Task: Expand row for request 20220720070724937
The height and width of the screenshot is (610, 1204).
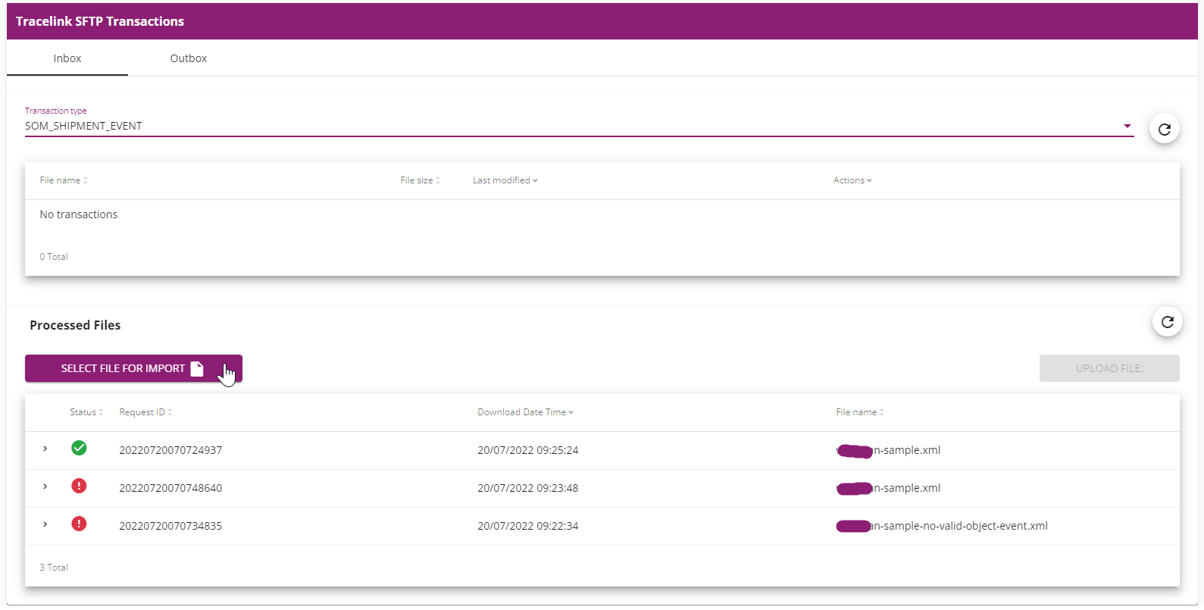Action: tap(45, 449)
